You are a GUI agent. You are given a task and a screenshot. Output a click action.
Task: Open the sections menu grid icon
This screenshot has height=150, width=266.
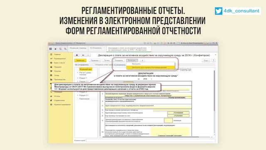[x=50, y=49]
